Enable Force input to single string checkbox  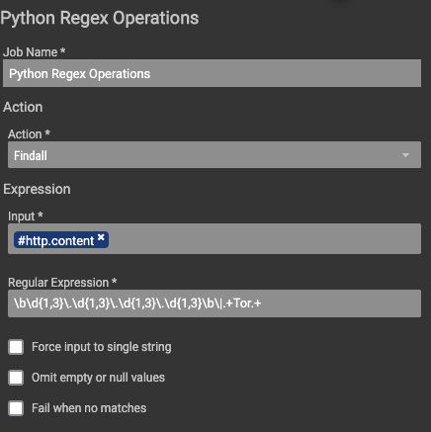(16, 347)
